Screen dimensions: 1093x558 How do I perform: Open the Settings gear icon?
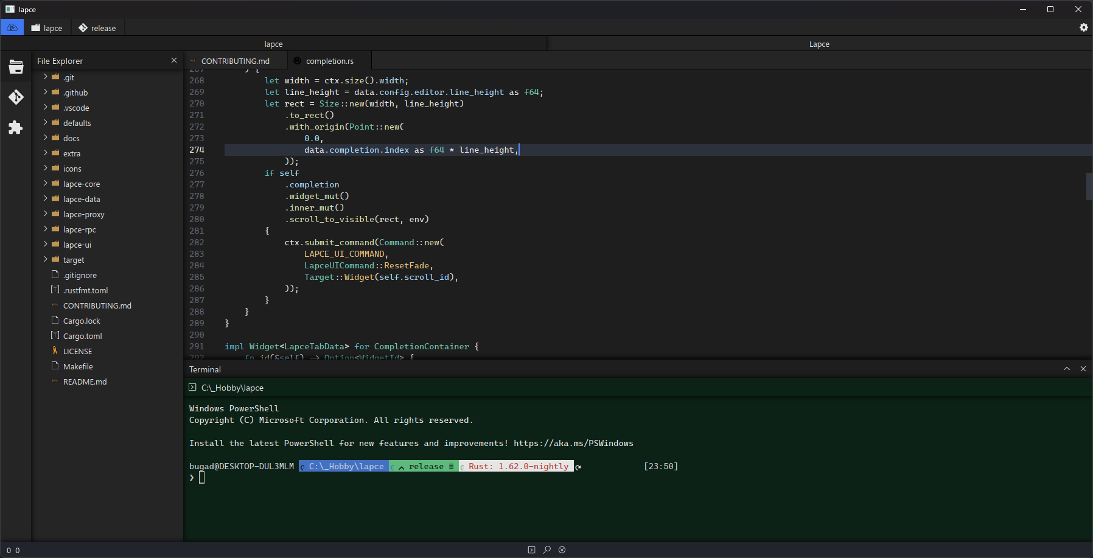pyautogui.click(x=1083, y=27)
